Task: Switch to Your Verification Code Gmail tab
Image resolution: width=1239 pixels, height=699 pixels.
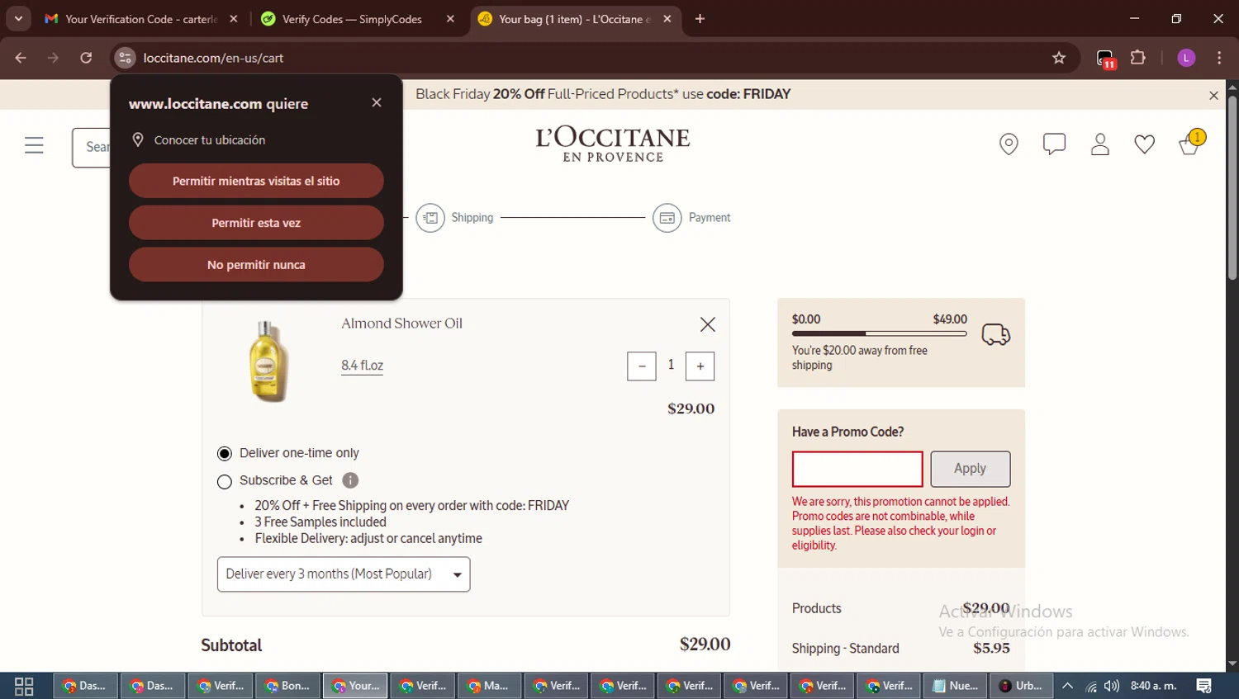Action: tap(140, 19)
